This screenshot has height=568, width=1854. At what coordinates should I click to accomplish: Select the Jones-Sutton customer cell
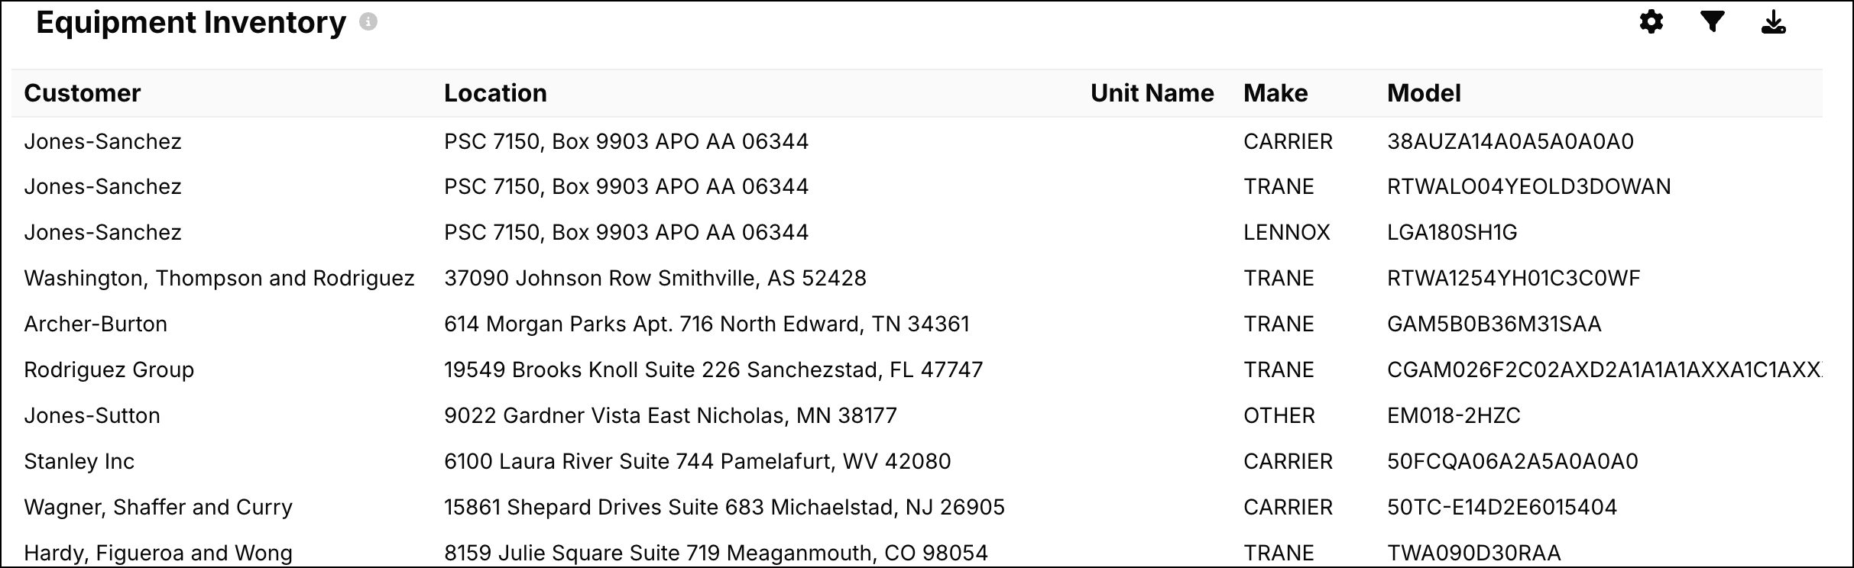pyautogui.click(x=92, y=415)
